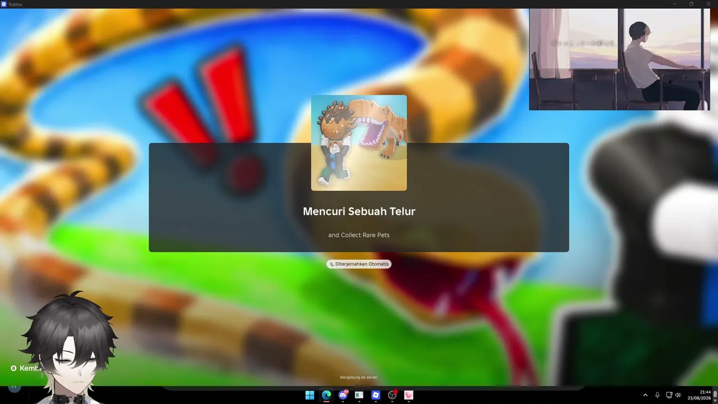Expand hidden system tray icons
The width and height of the screenshot is (718, 404).
[x=645, y=395]
